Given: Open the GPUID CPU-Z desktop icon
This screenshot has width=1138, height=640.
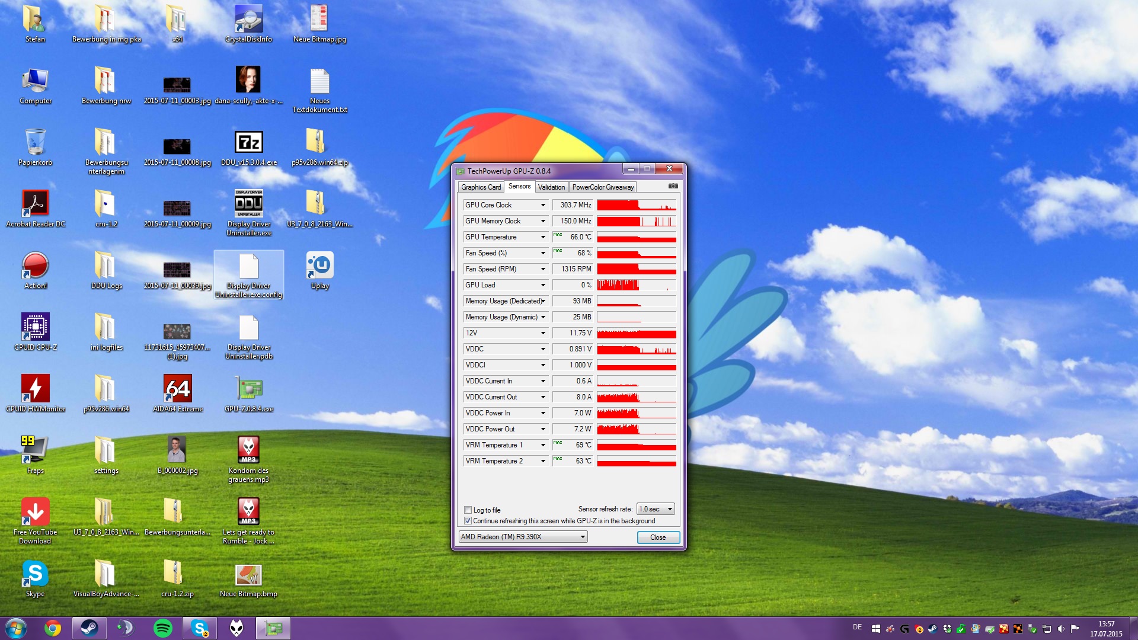Looking at the screenshot, I should click(x=36, y=327).
